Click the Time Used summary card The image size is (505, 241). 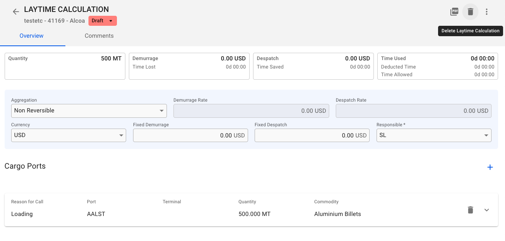437,66
